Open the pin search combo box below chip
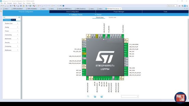189x106 pixels. click(130, 96)
